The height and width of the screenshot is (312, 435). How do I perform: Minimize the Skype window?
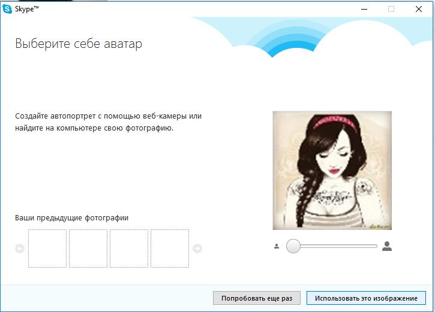click(364, 9)
